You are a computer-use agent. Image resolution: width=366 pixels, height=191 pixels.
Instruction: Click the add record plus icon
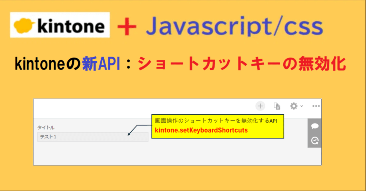pos(260,106)
